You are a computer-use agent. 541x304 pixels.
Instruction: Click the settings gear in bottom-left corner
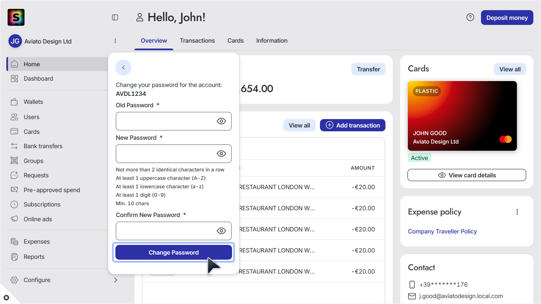coord(6,298)
